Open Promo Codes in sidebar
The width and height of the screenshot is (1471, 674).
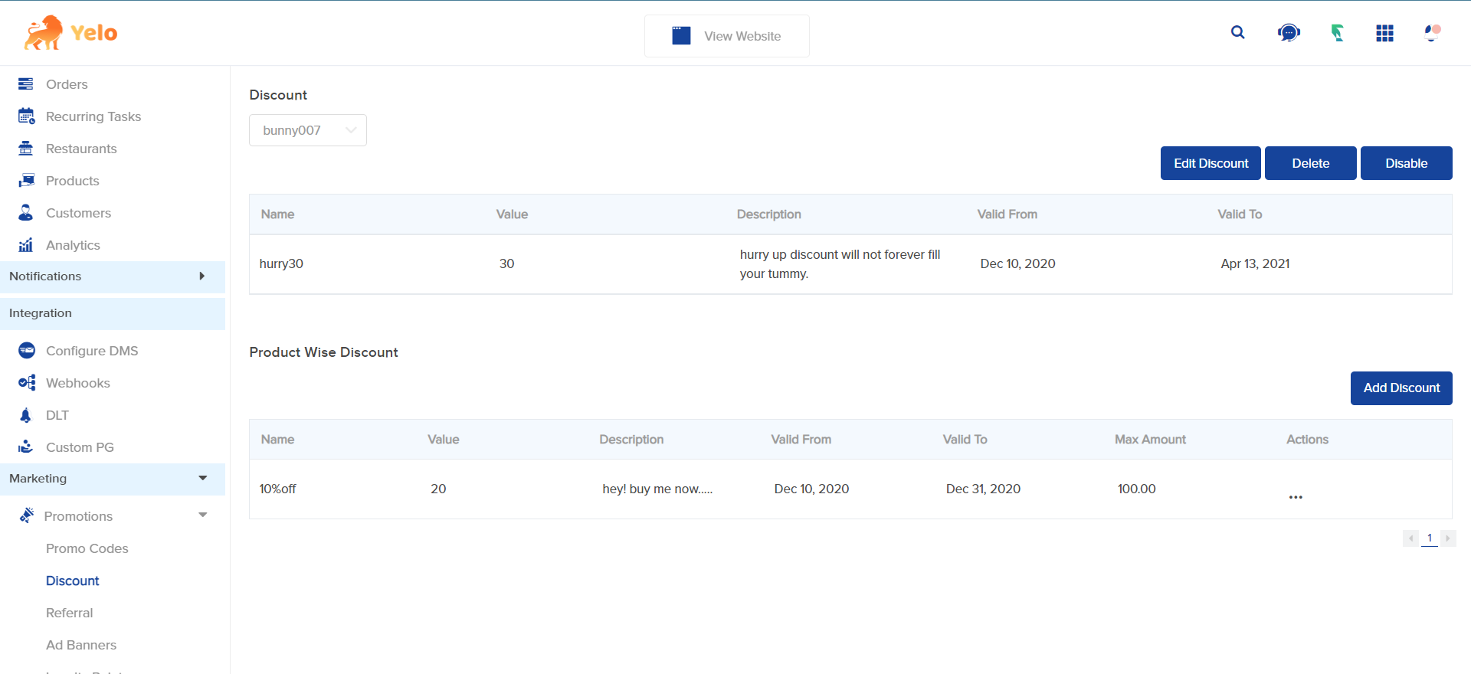click(x=87, y=548)
